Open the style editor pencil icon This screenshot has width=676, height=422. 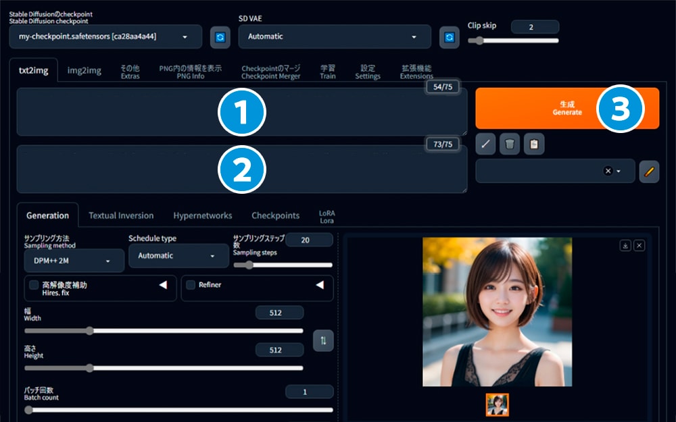[649, 172]
